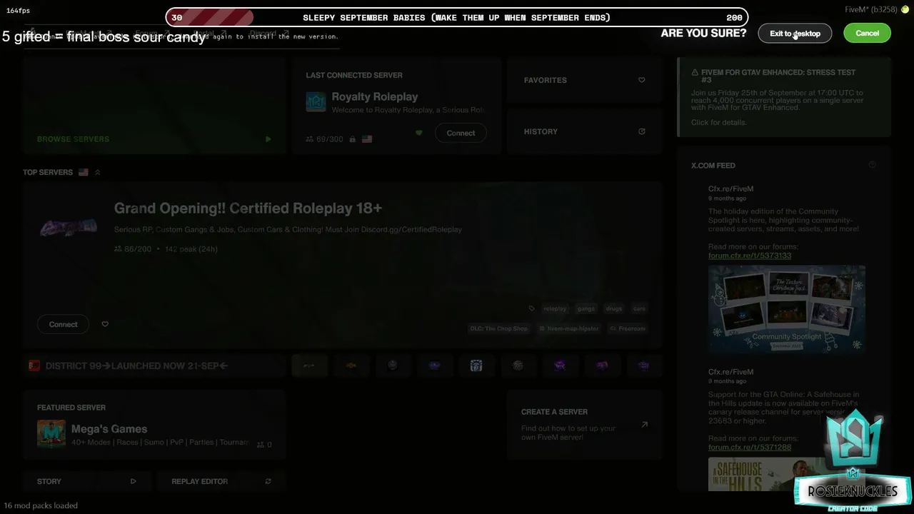Open the Favorites list
This screenshot has width=914, height=514.
[585, 80]
